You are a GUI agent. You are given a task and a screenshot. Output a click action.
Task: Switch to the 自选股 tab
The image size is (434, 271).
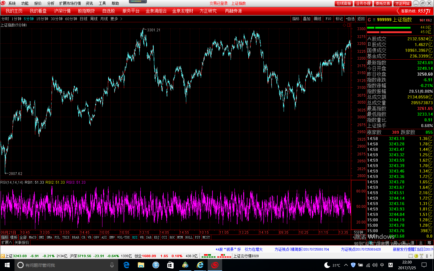pyautogui.click(x=108, y=11)
